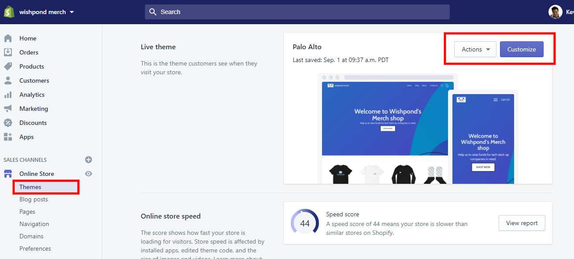
Task: Focus the Search input field
Action: click(297, 12)
